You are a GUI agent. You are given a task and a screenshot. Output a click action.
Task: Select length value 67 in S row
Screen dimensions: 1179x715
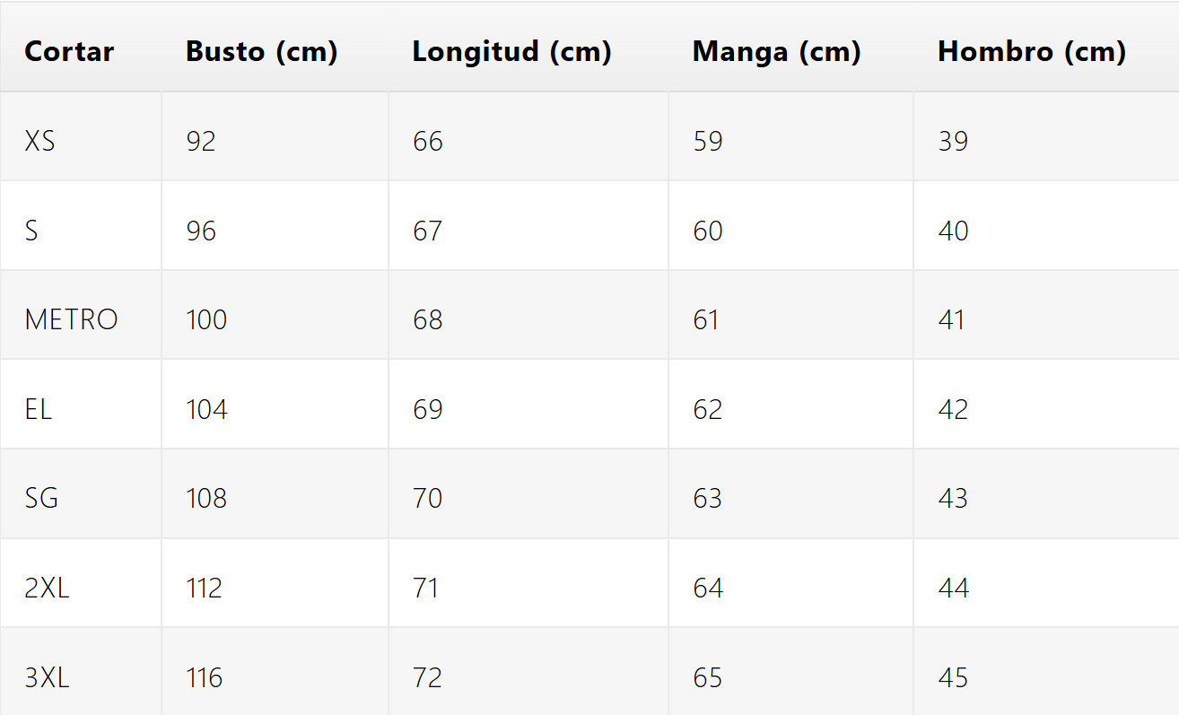point(428,231)
